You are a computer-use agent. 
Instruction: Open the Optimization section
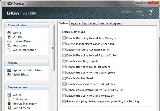20,99
